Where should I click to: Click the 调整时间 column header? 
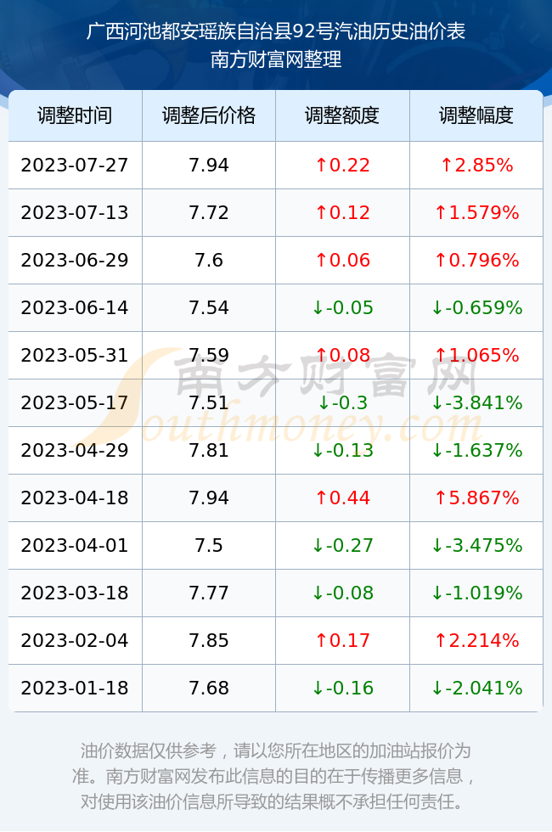coord(75,115)
